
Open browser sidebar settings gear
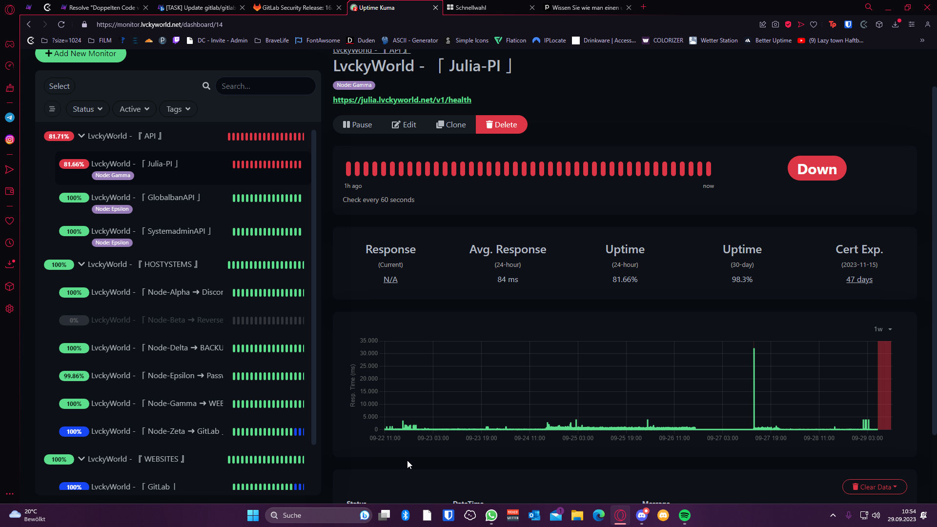pos(10,309)
